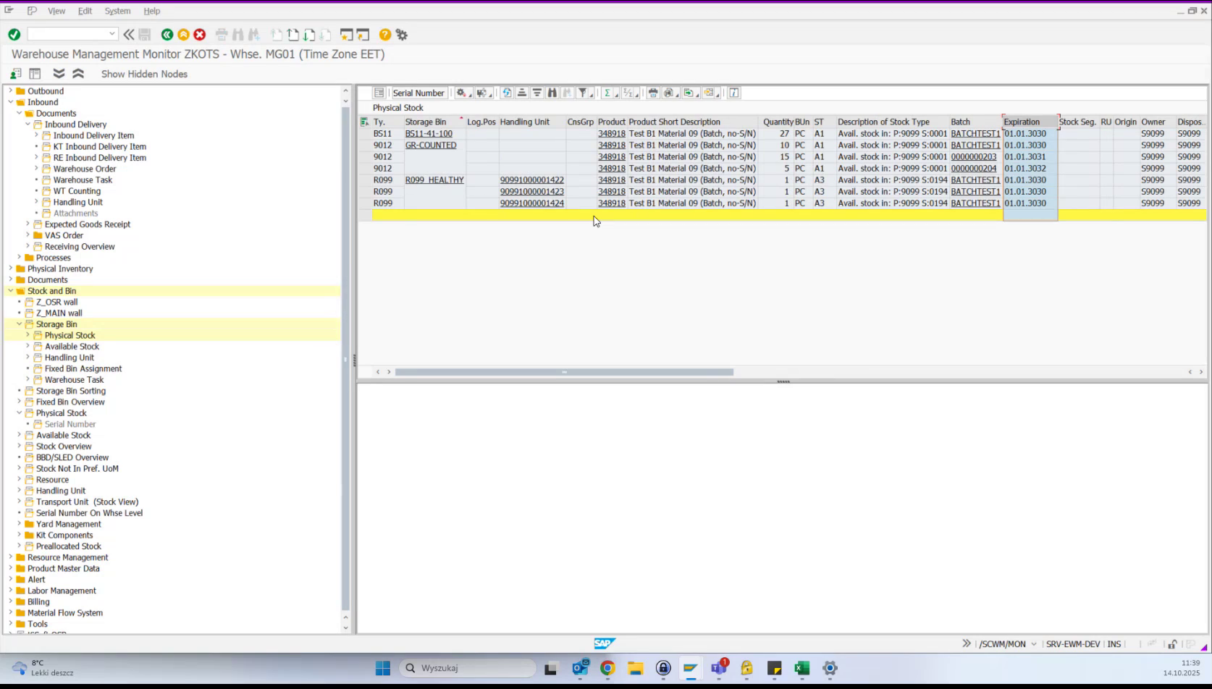Open the command field dropdown arrow

tap(112, 33)
